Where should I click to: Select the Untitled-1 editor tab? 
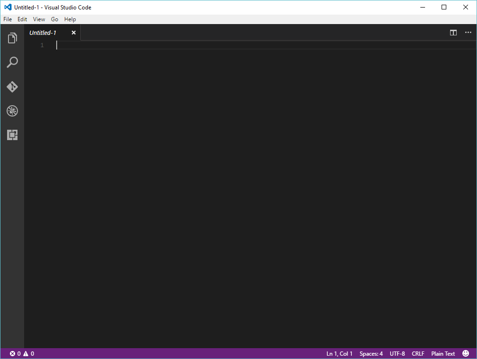pyautogui.click(x=43, y=33)
